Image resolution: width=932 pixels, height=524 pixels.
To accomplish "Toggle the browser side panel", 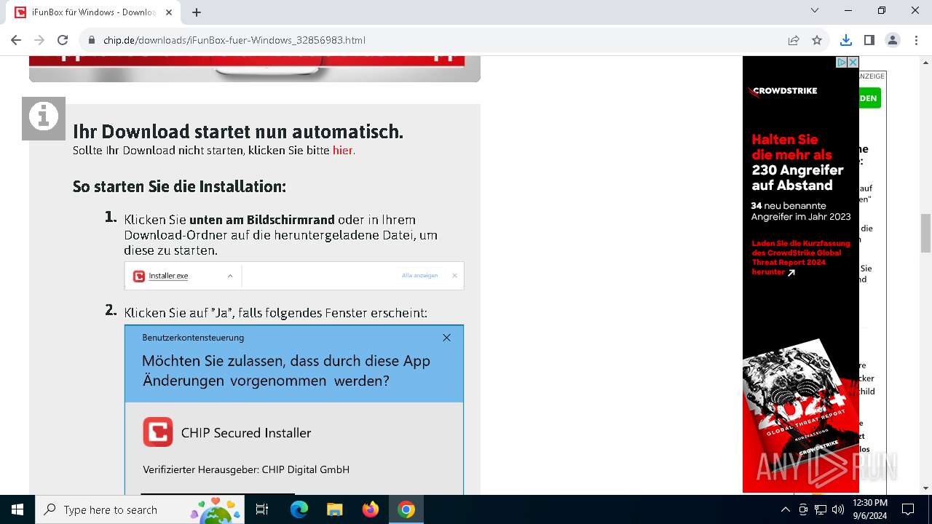I will tap(869, 40).
